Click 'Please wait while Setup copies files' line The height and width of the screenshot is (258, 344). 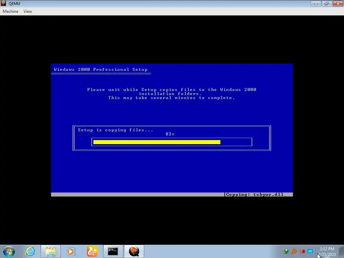click(172, 89)
